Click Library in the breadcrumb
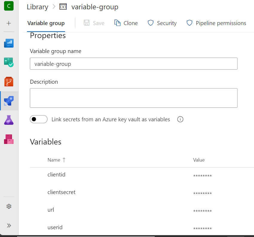Screen dimensions: 254x237 pos(37,7)
